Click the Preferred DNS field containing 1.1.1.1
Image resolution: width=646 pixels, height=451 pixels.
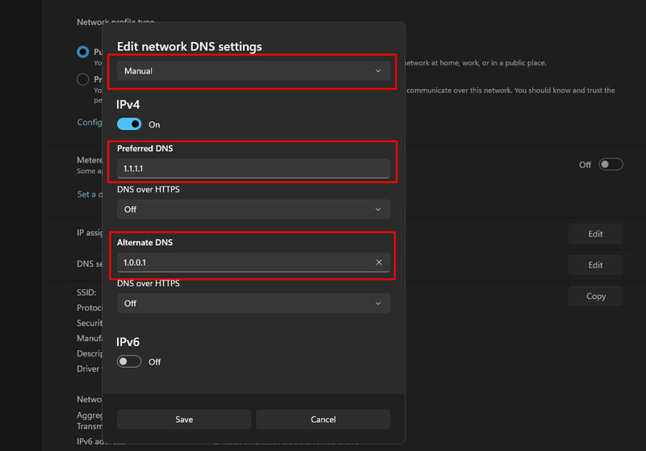[253, 168]
